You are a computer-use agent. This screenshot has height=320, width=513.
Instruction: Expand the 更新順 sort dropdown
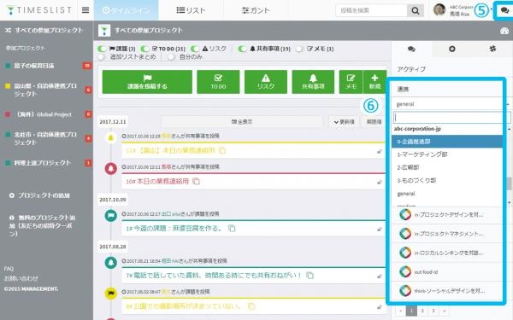point(345,122)
